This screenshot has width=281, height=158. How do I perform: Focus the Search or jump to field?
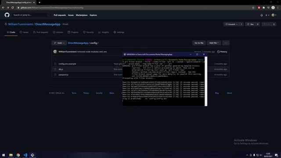pos(31,15)
